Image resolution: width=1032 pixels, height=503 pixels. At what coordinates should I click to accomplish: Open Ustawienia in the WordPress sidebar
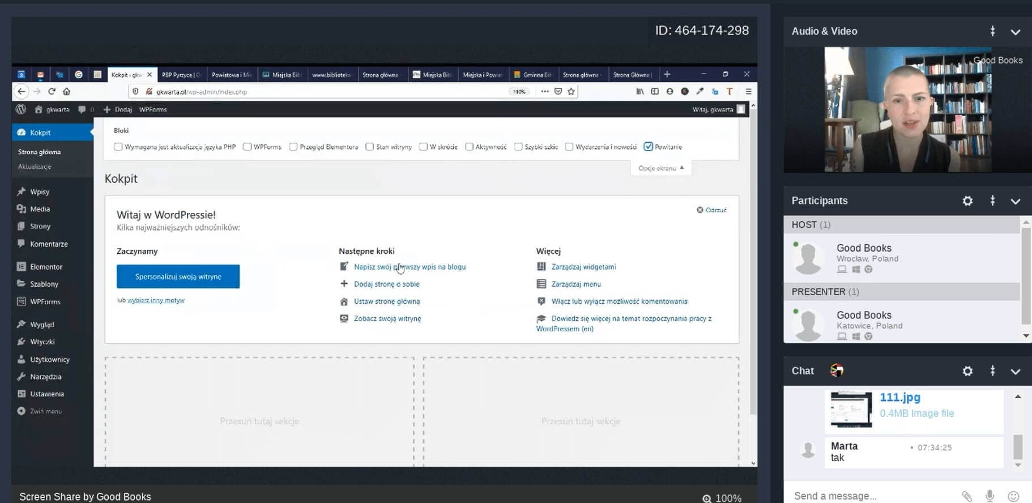pyautogui.click(x=47, y=394)
